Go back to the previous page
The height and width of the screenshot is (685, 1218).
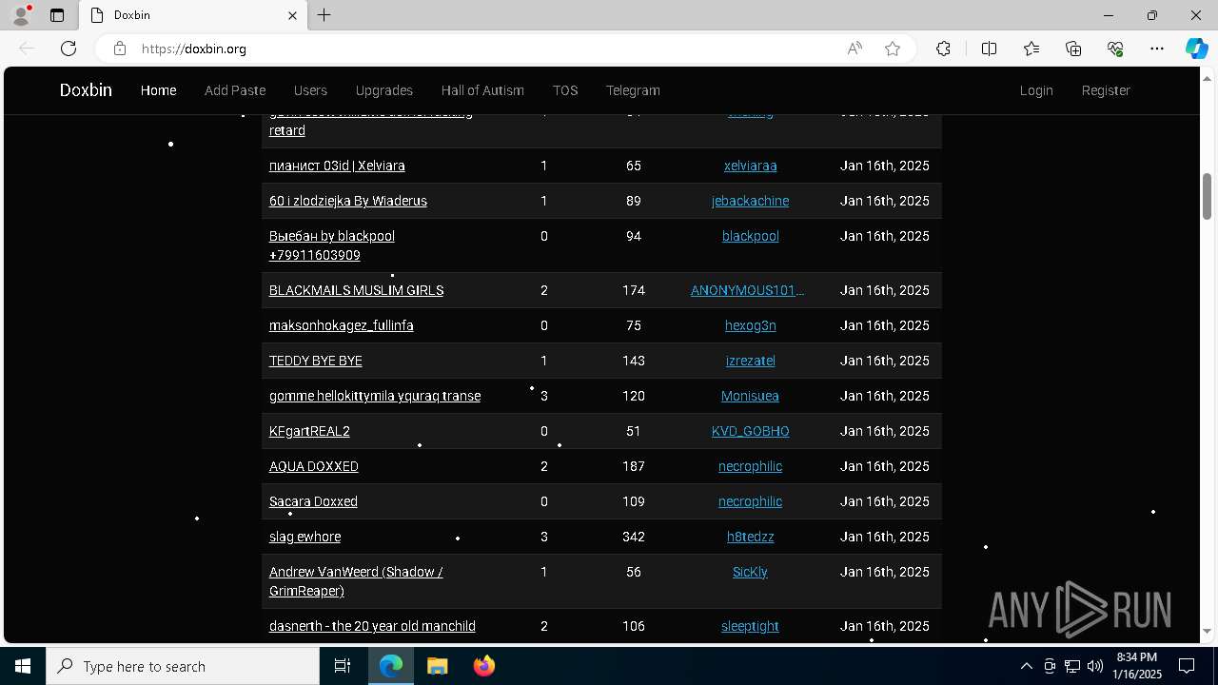coord(27,49)
